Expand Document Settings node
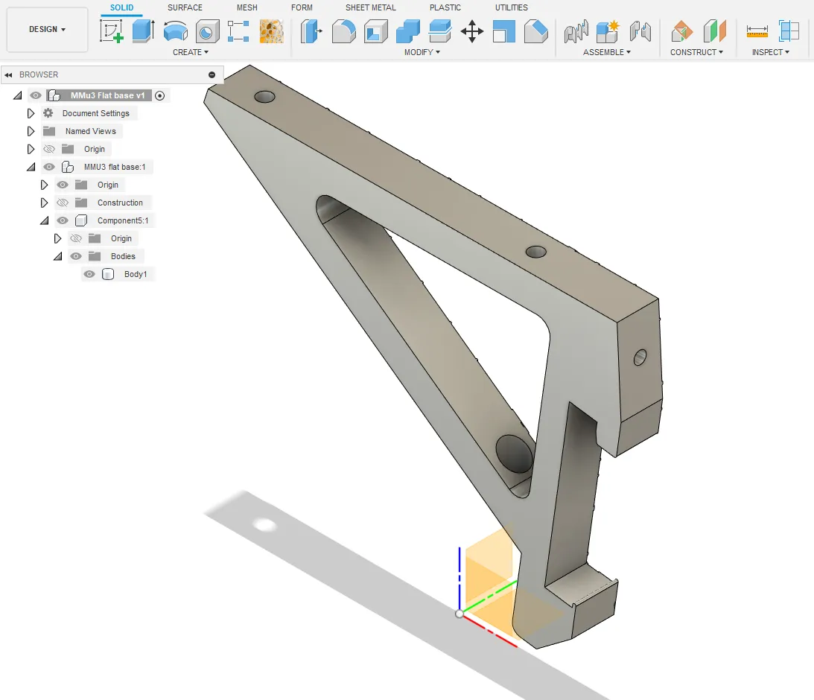 click(31, 113)
